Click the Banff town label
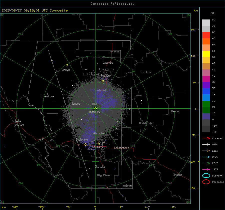Screen dimensions: 225x210 tap(41, 139)
